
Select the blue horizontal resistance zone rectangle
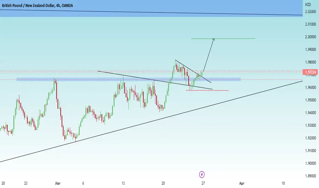(x=129, y=79)
